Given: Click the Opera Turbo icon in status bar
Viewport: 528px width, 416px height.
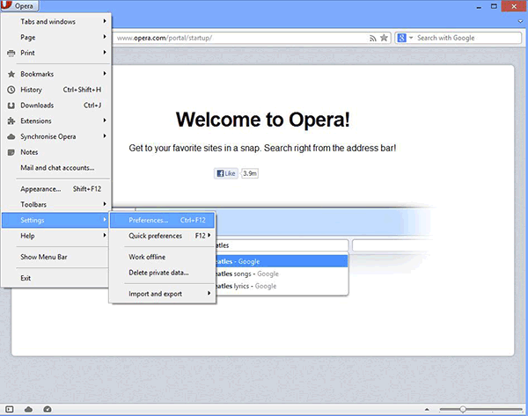Looking at the screenshot, I should [x=47, y=409].
